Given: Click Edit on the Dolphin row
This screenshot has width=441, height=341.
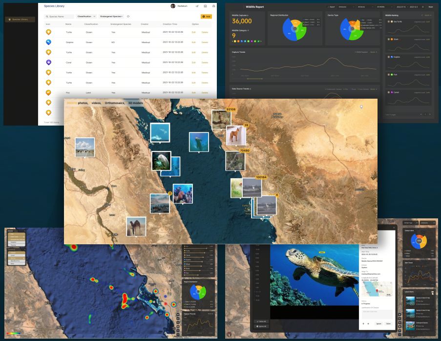Looking at the screenshot, I should click(x=193, y=42).
